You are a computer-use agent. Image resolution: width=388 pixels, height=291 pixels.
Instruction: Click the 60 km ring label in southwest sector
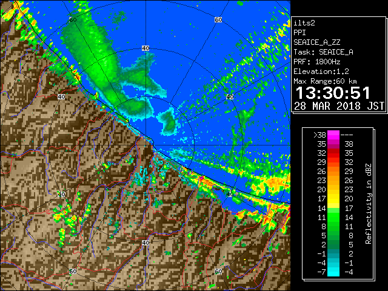pyautogui.click(x=73, y=271)
